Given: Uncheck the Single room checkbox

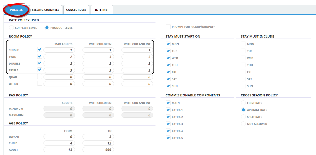Looking at the screenshot, I should (x=39, y=50).
